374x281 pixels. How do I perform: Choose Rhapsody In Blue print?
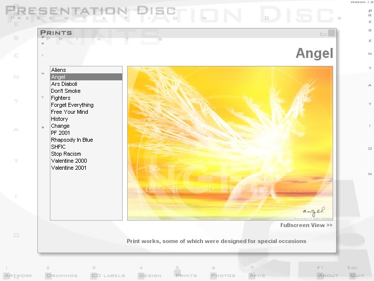pos(86,140)
